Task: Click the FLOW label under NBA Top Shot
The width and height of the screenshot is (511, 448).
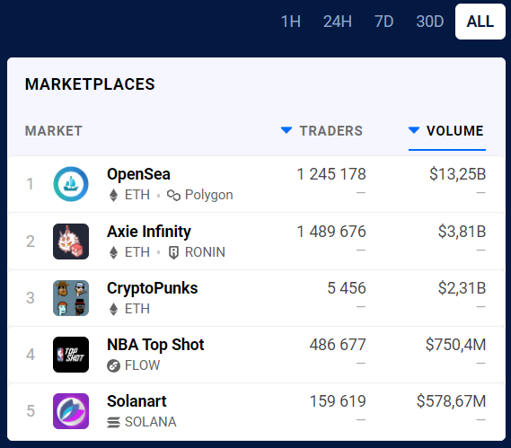Action: (x=143, y=365)
